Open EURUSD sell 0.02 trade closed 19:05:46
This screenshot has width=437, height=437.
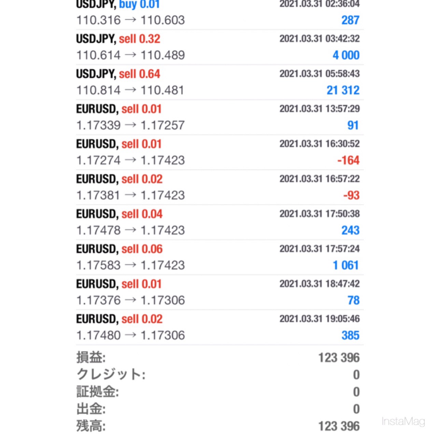point(218,327)
